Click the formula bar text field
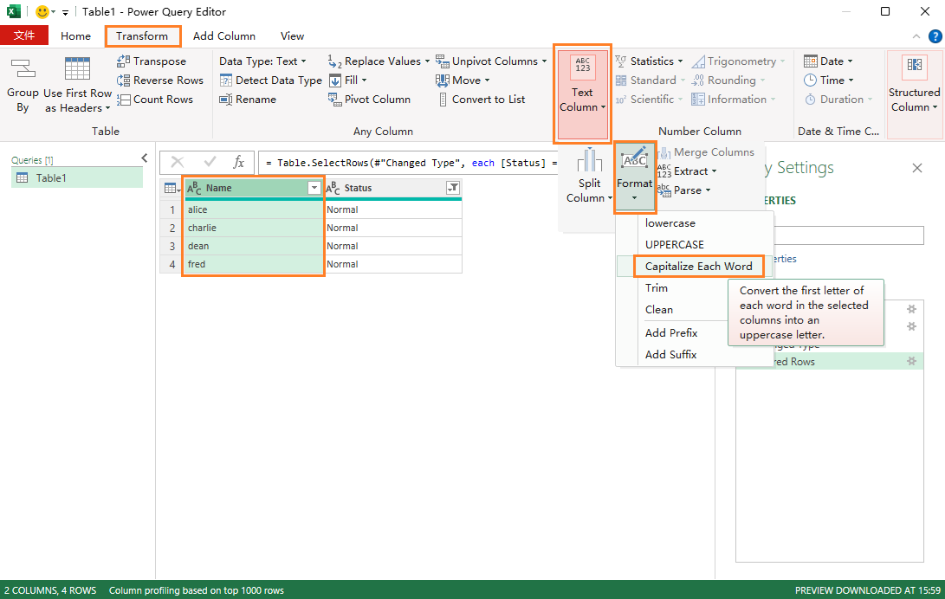 [x=407, y=163]
